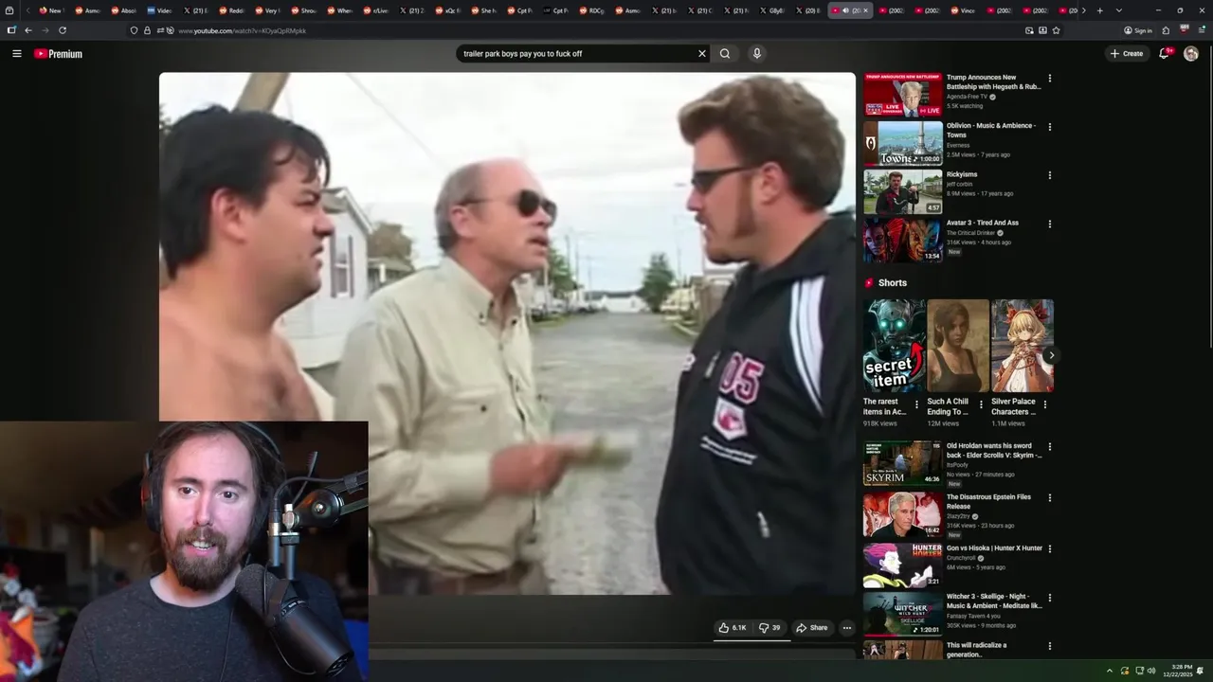
Task: Click the address bar URL
Action: pyautogui.click(x=243, y=31)
